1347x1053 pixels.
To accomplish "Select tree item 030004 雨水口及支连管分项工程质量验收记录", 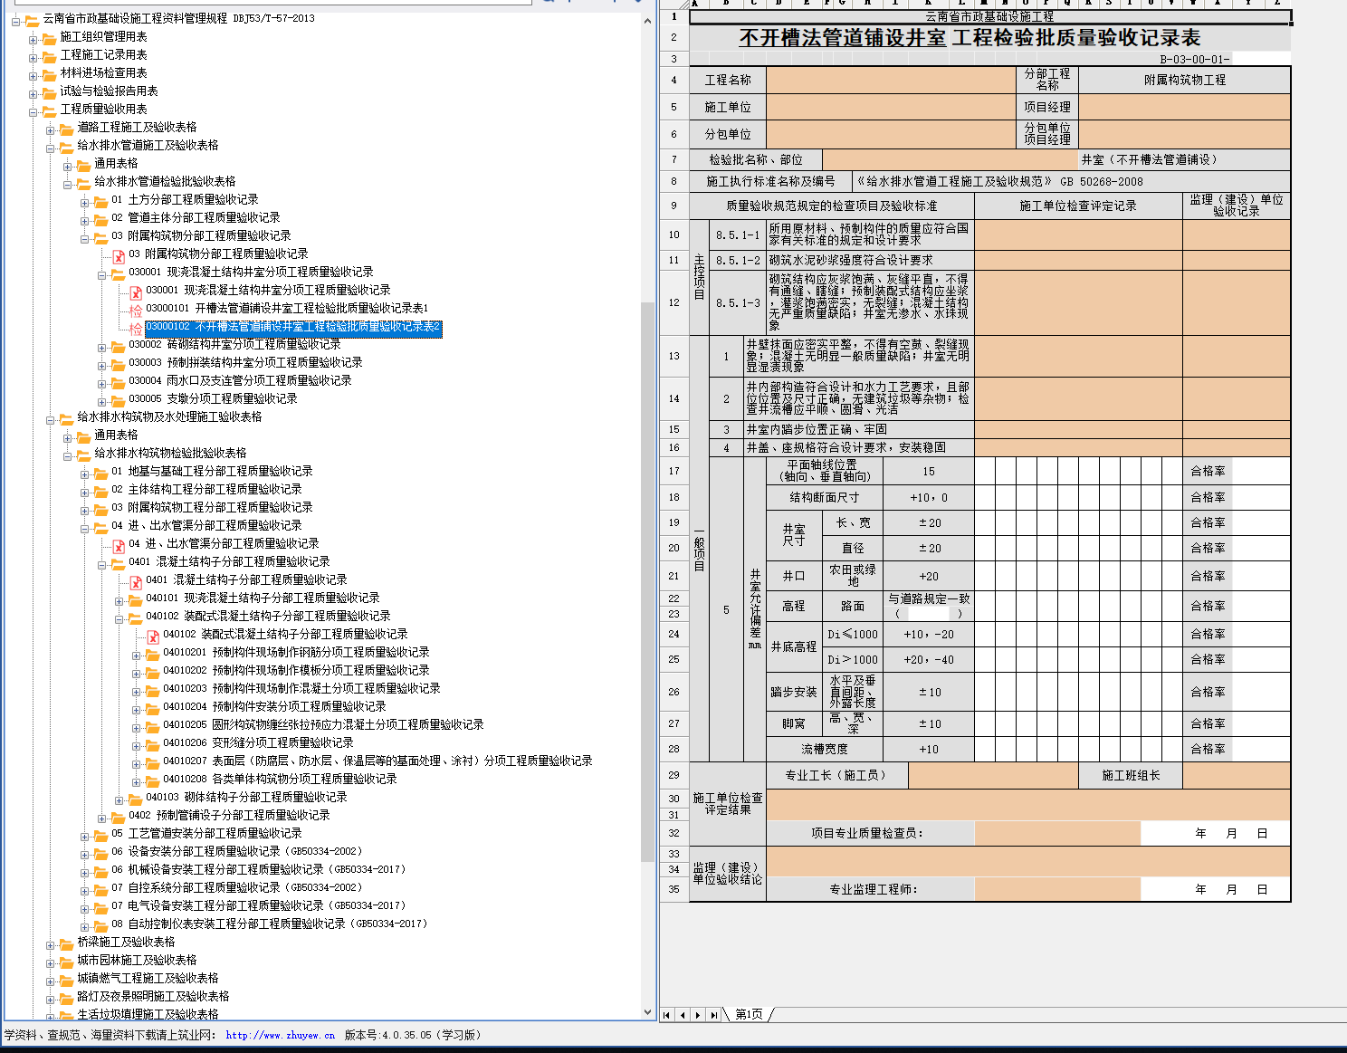I will pyautogui.click(x=240, y=381).
